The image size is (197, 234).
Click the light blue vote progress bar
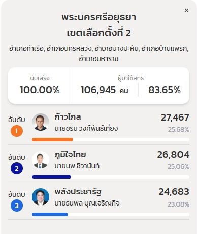pos(50,214)
